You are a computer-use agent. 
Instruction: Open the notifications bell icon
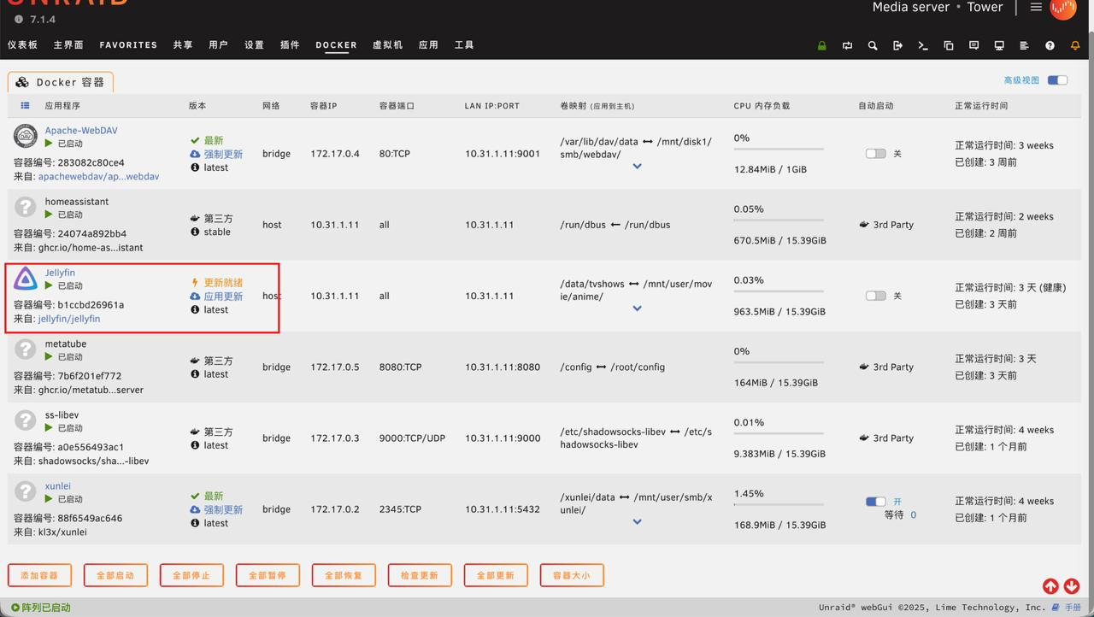(1075, 45)
